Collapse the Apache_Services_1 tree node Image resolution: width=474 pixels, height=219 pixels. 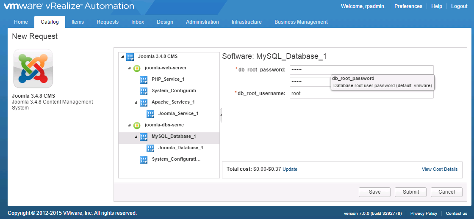coord(136,103)
